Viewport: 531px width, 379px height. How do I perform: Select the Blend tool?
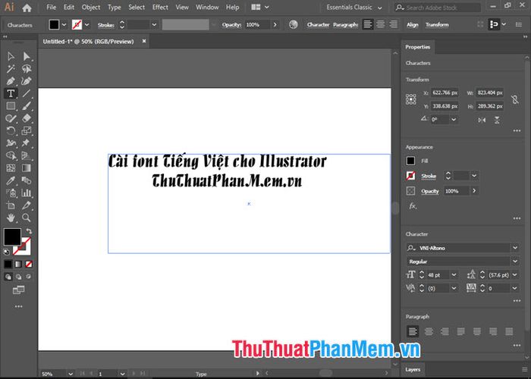27,180
